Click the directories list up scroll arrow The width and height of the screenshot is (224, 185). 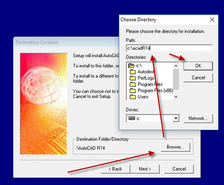pyautogui.click(x=176, y=66)
